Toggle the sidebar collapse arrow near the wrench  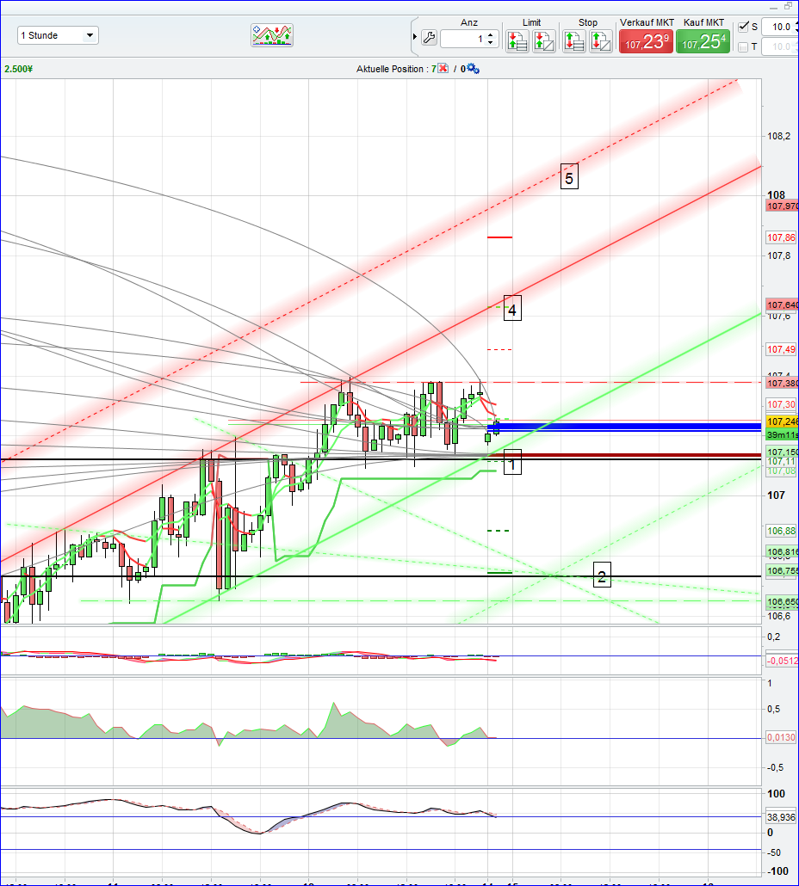point(415,38)
